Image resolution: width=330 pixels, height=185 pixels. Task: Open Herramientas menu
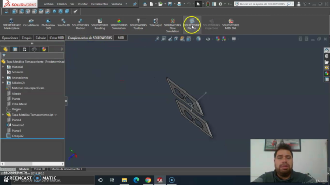click(x=100, y=4)
